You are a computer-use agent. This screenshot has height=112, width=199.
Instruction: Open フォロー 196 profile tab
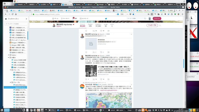click(x=90, y=25)
